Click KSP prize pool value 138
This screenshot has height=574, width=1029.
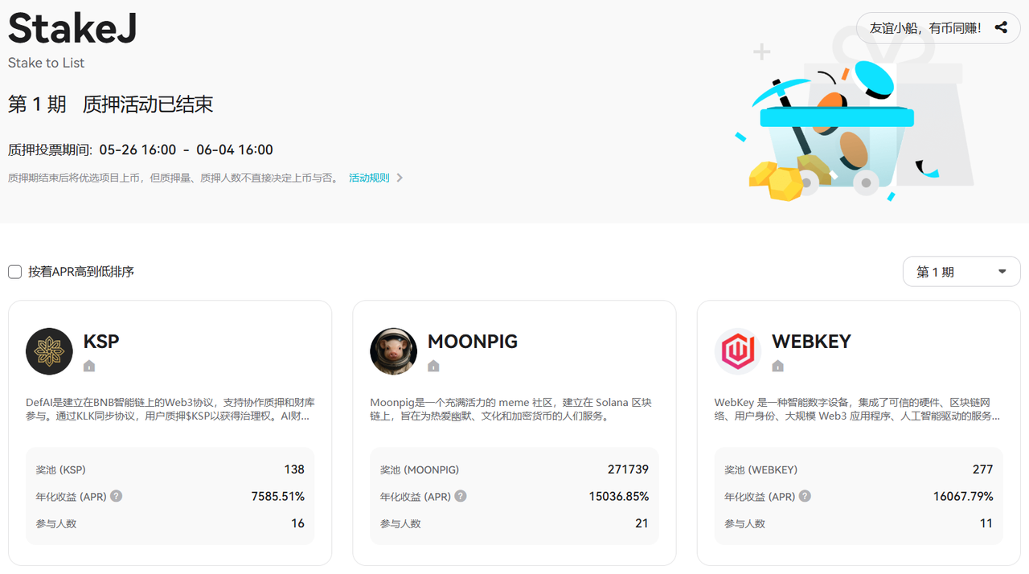point(294,469)
